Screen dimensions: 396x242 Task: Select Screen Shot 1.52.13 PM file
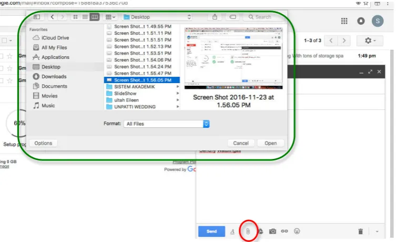tap(142, 46)
